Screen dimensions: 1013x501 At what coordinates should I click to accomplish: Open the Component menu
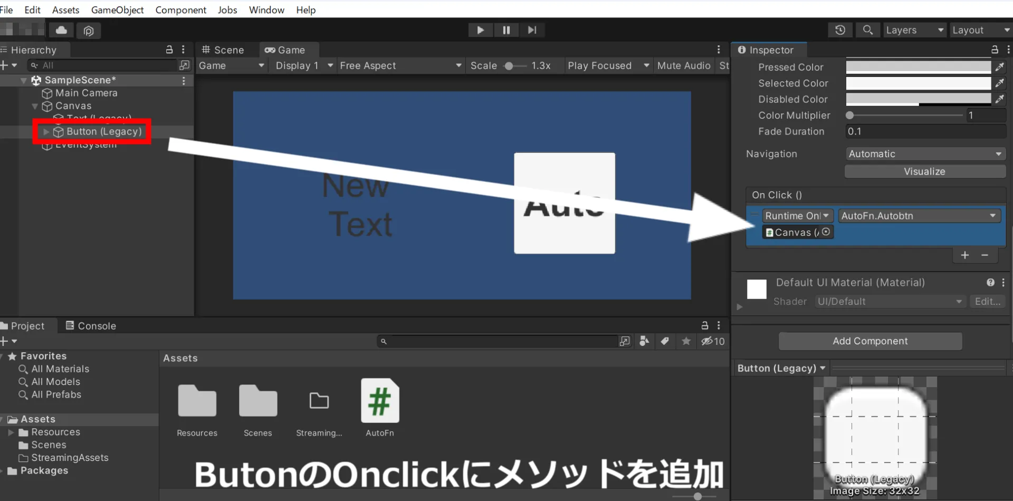point(180,9)
